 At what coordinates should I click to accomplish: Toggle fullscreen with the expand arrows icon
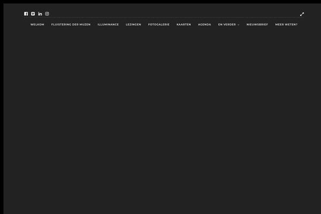coord(302,14)
